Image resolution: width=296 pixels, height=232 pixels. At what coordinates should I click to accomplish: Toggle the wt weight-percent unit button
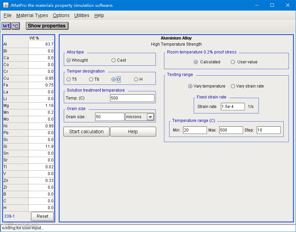6,26
